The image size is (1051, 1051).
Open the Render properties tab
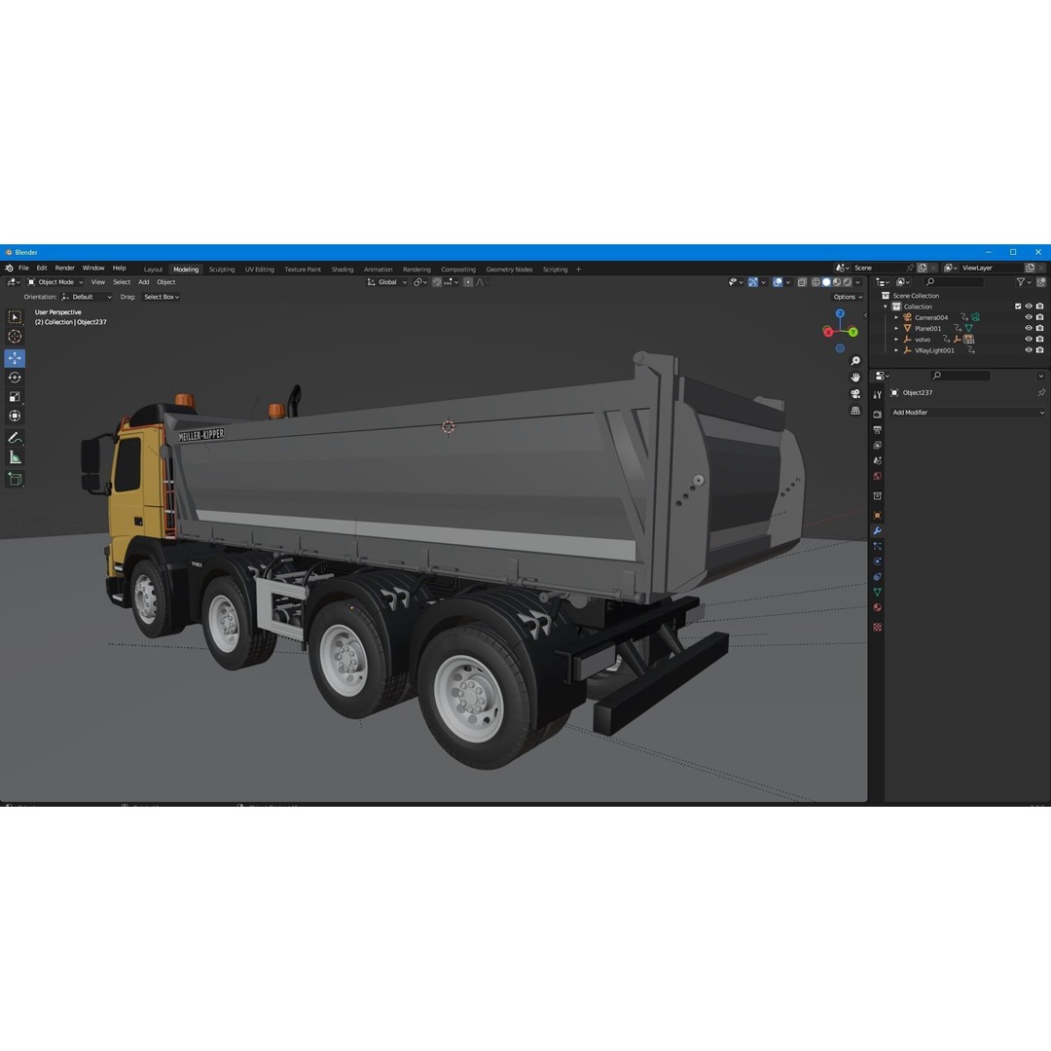(878, 415)
